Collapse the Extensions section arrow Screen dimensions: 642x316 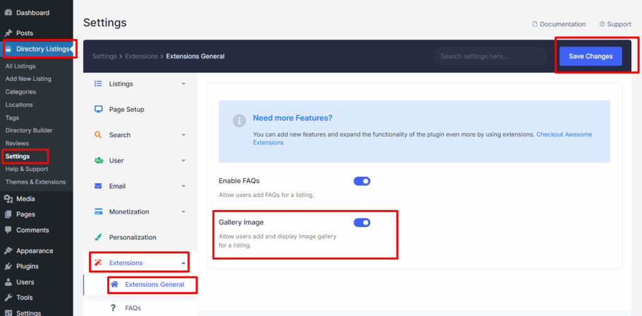tap(183, 263)
